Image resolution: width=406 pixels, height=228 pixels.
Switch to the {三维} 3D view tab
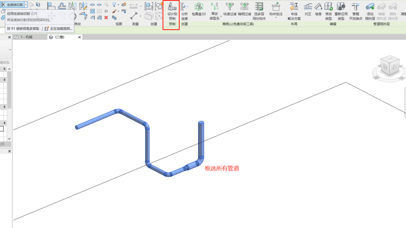click(60, 37)
